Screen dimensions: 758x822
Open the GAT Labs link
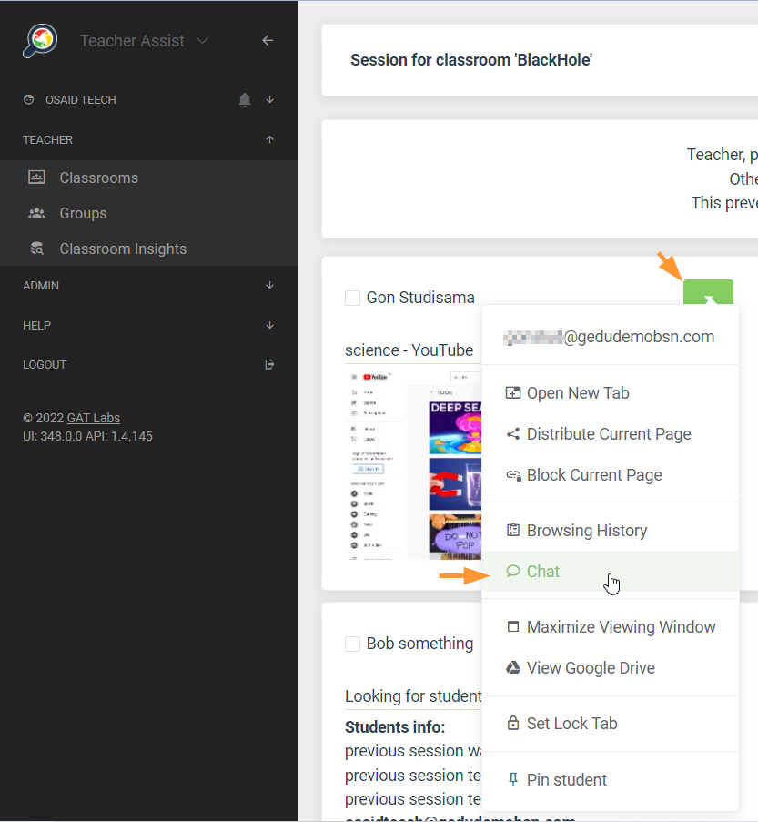point(94,418)
